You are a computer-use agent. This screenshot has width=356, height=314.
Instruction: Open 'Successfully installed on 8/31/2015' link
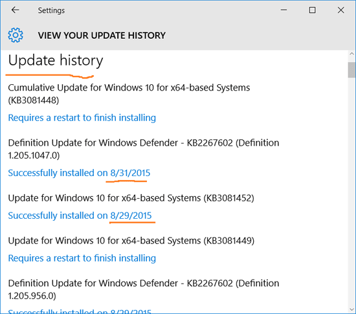click(79, 173)
